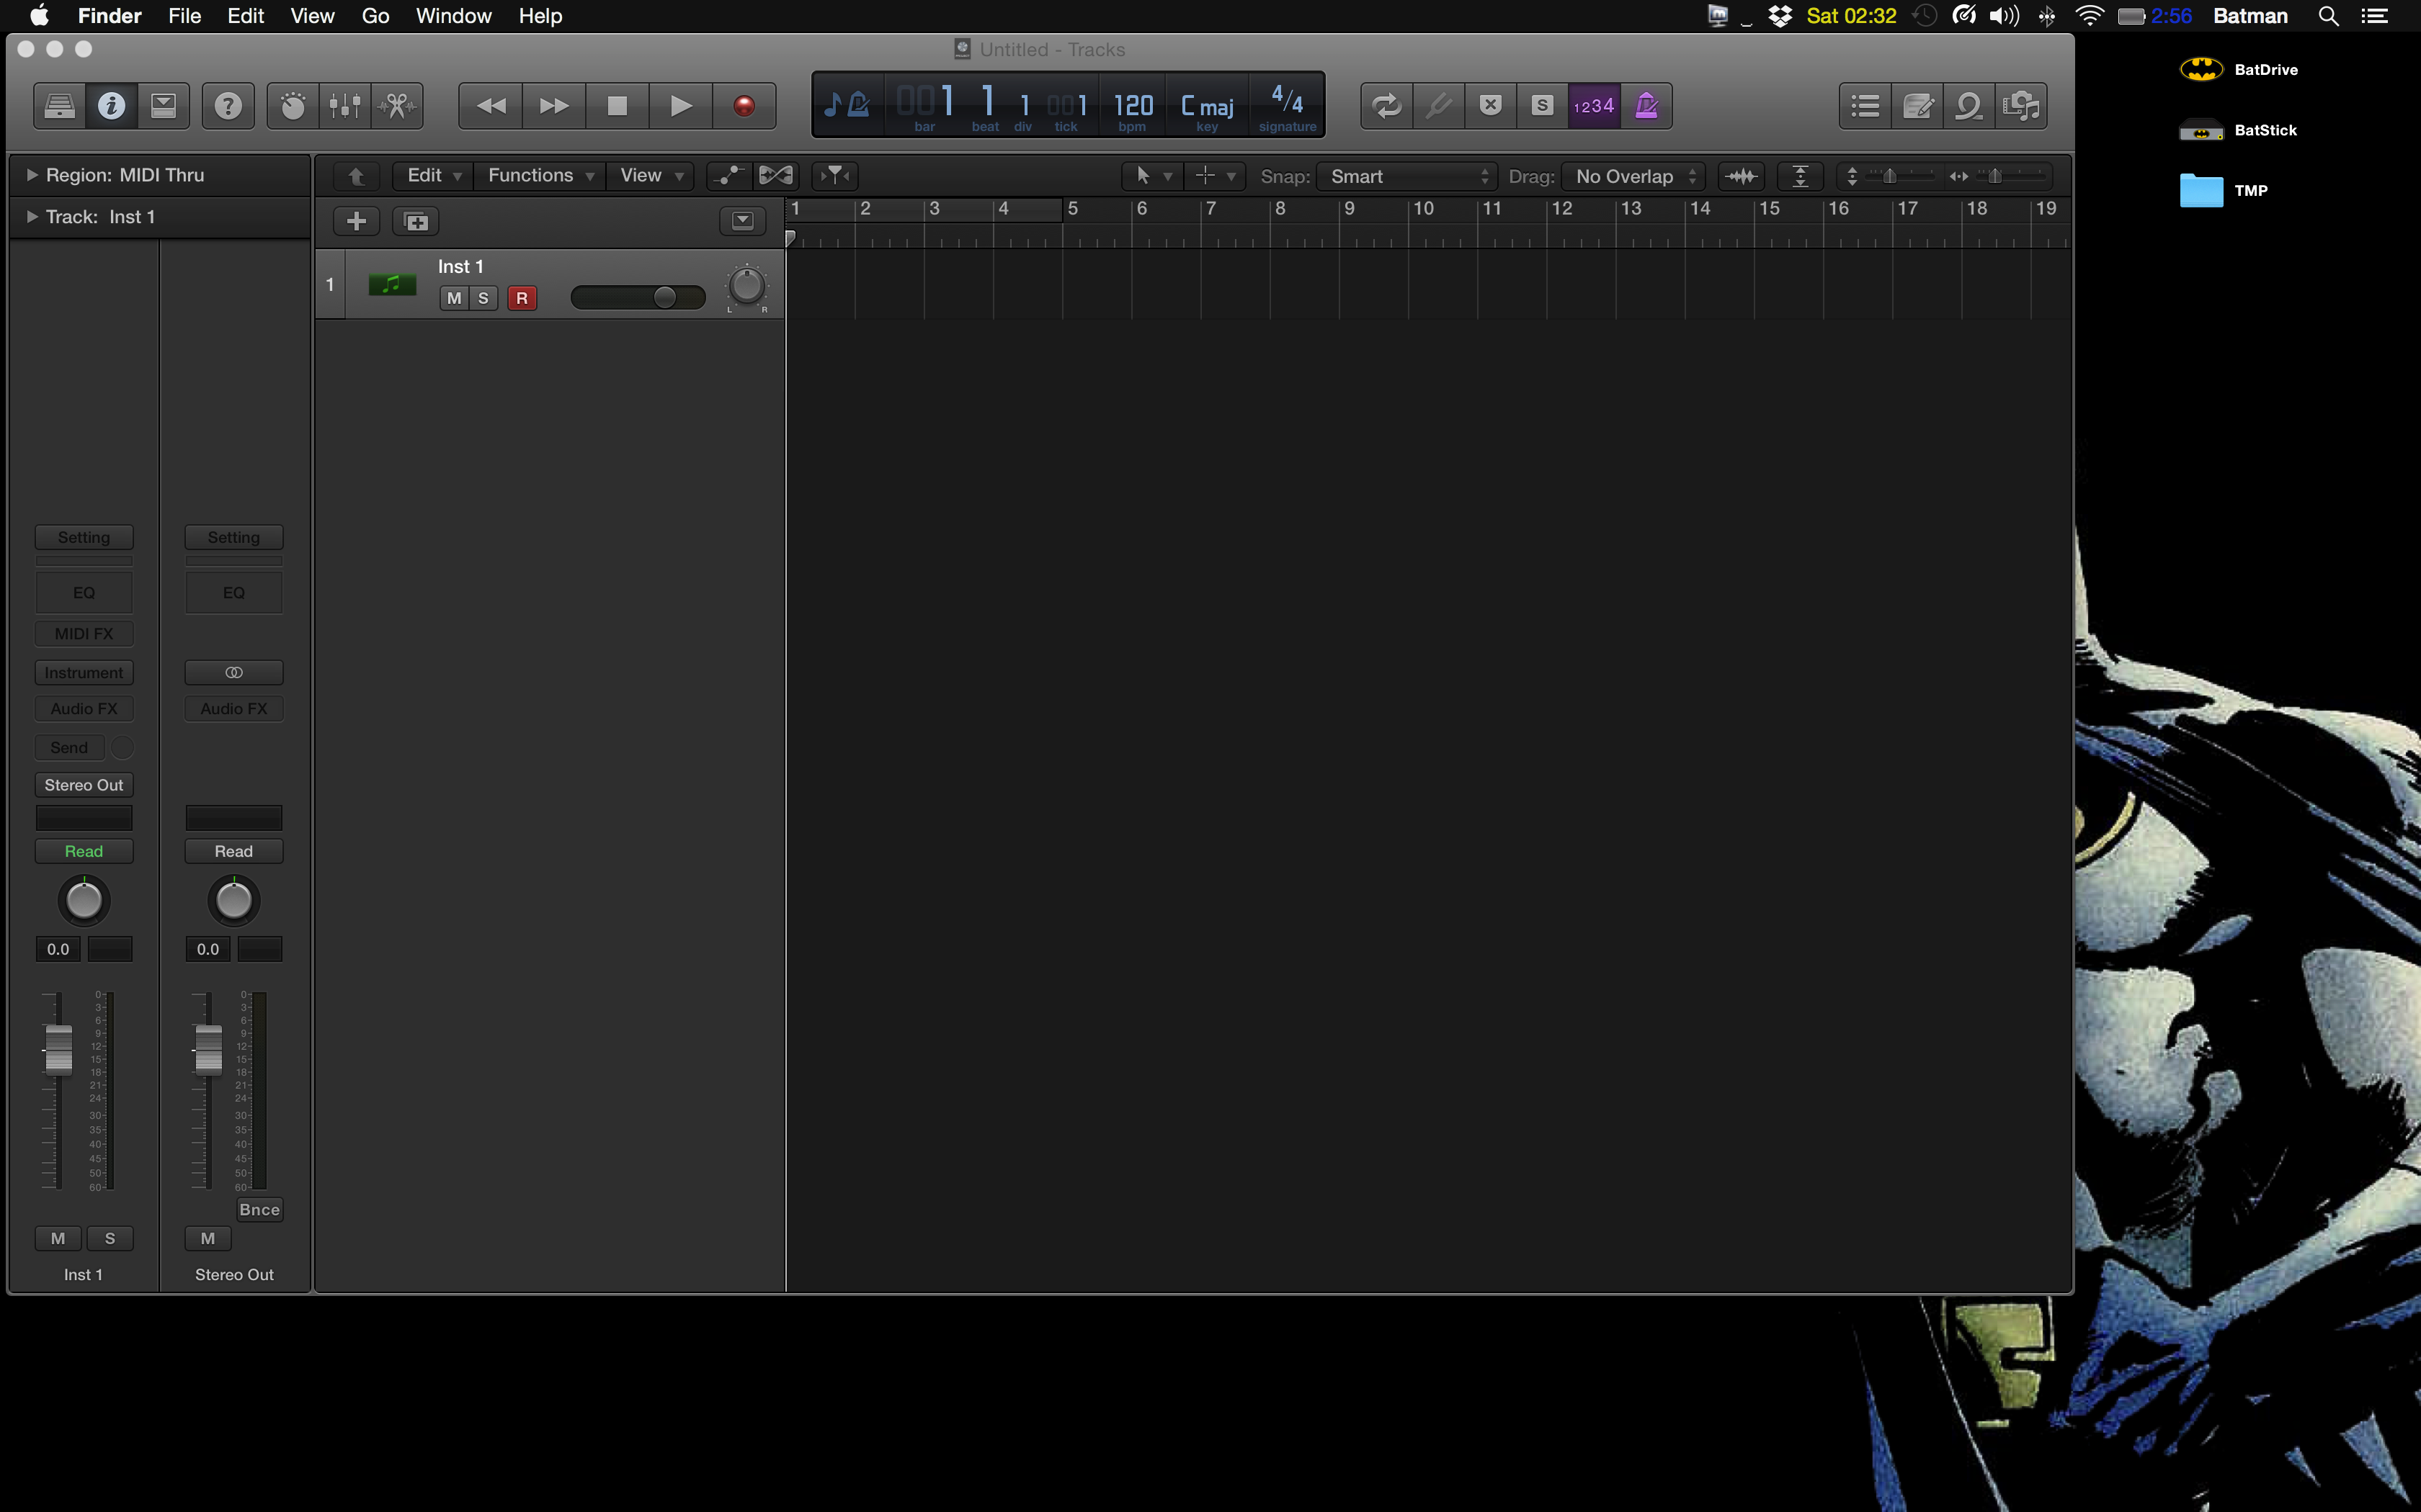
Task: Click Inst 1 green instrument icon
Action: click(x=392, y=285)
